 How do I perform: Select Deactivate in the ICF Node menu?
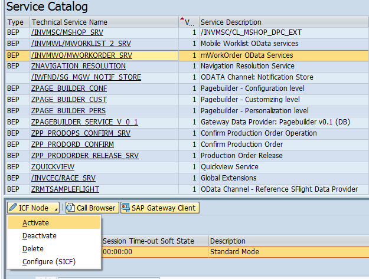40,235
